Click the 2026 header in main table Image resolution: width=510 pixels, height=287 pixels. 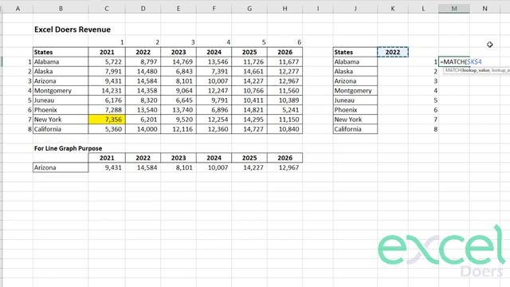[285, 52]
